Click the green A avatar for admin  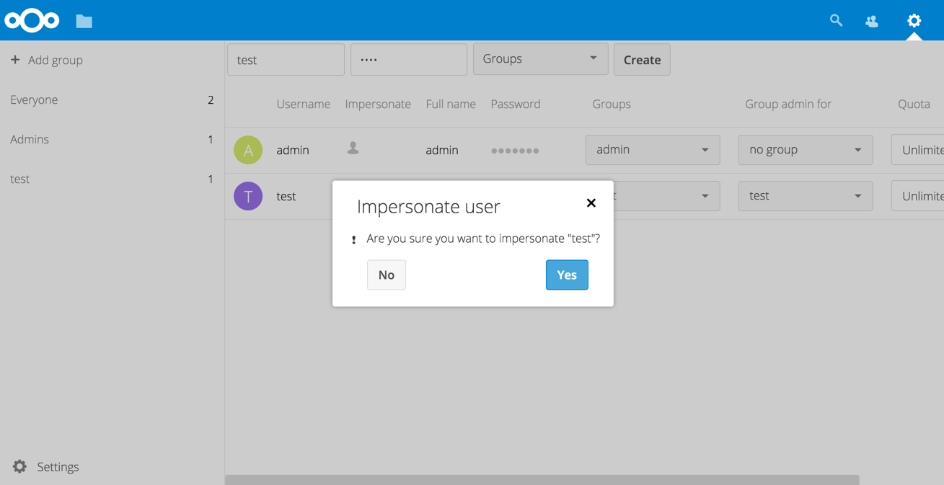tap(248, 150)
